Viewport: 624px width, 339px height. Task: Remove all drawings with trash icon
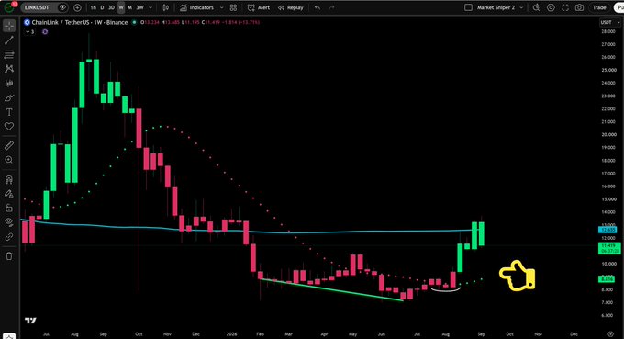pyautogui.click(x=9, y=255)
